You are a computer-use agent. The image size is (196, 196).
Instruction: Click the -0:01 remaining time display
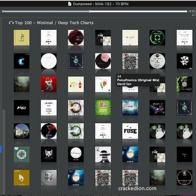point(192,11)
